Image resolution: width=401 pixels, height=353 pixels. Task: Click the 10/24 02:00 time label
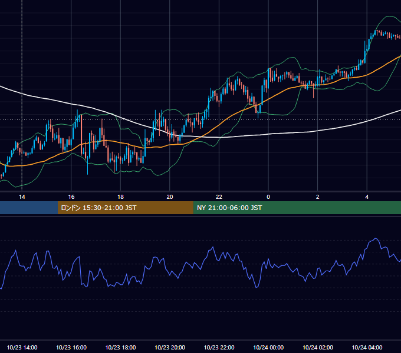(318, 347)
